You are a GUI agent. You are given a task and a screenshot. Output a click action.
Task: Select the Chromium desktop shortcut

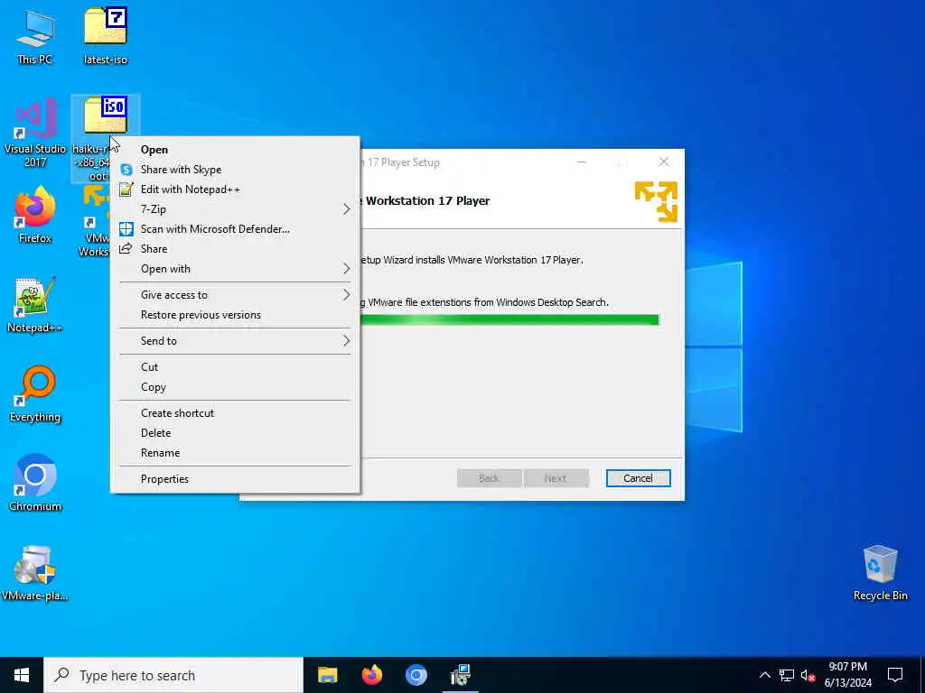35,484
